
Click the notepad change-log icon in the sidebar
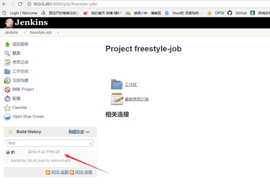coord(7,62)
